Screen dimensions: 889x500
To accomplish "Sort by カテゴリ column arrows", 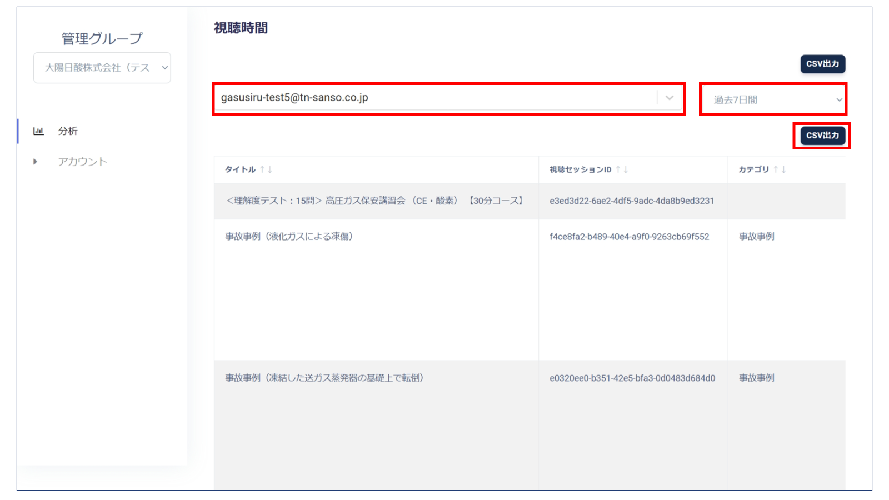I will 779,169.
